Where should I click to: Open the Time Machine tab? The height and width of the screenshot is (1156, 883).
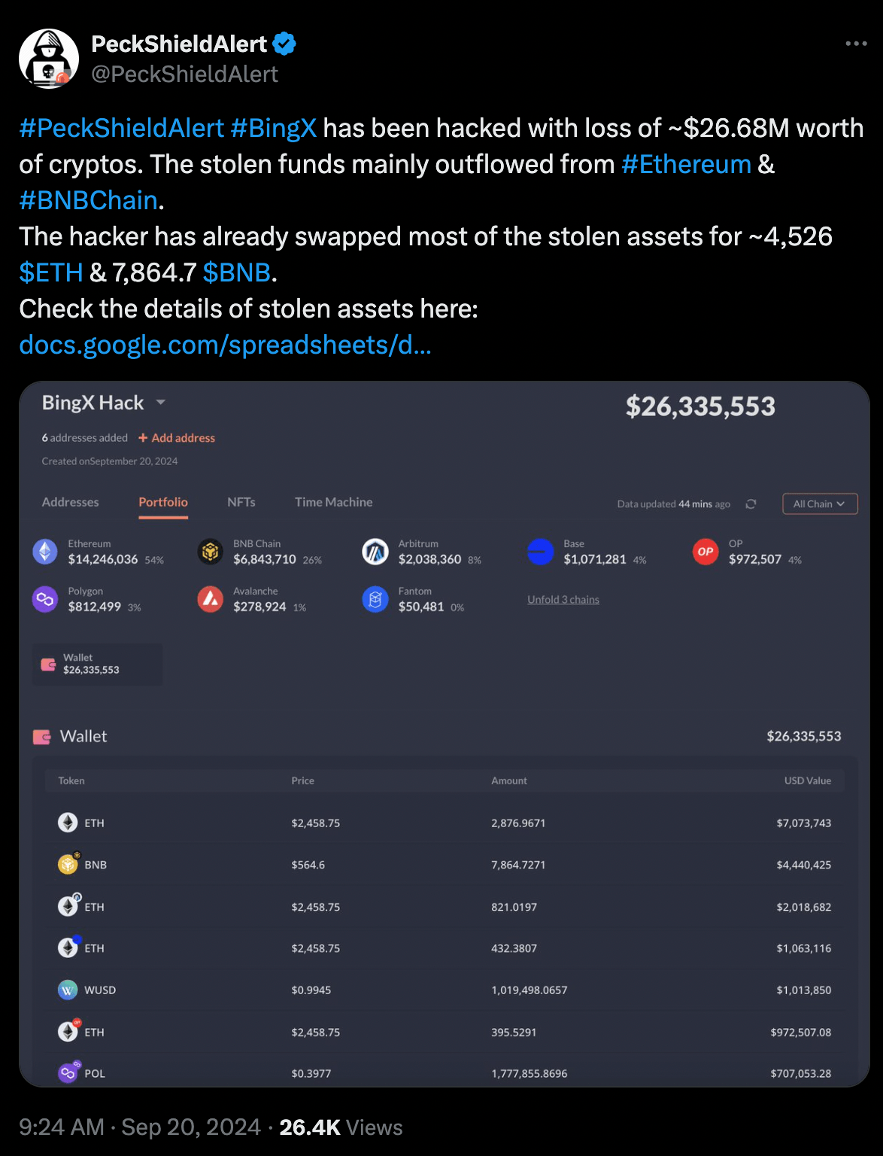333,502
